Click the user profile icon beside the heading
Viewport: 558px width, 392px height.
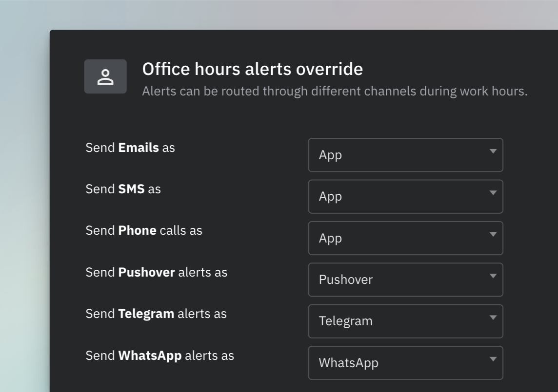pyautogui.click(x=105, y=76)
